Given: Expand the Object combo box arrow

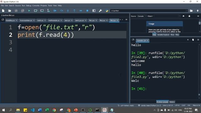Looking at the screenshot, I should (179, 16).
